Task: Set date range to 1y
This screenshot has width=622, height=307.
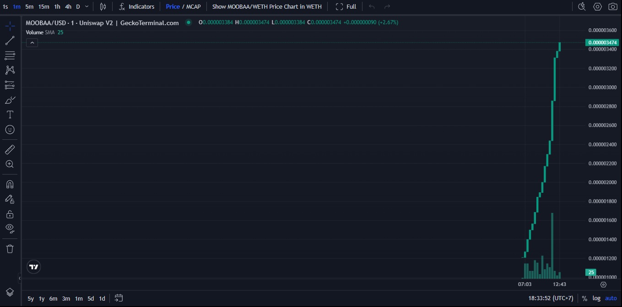Action: pyautogui.click(x=42, y=298)
